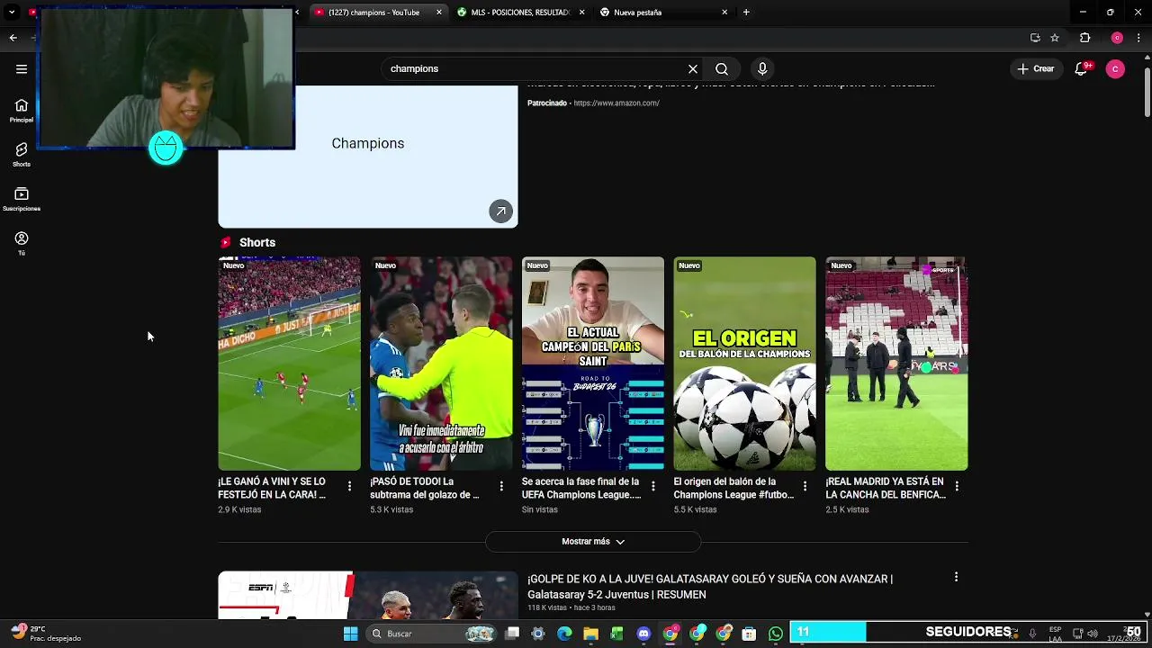Bookmark this page with the star
This screenshot has width=1152, height=648.
1055,38
